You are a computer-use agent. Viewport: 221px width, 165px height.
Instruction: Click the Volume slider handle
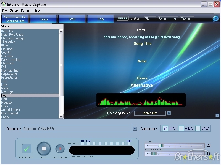pyautogui.click(x=161, y=145)
